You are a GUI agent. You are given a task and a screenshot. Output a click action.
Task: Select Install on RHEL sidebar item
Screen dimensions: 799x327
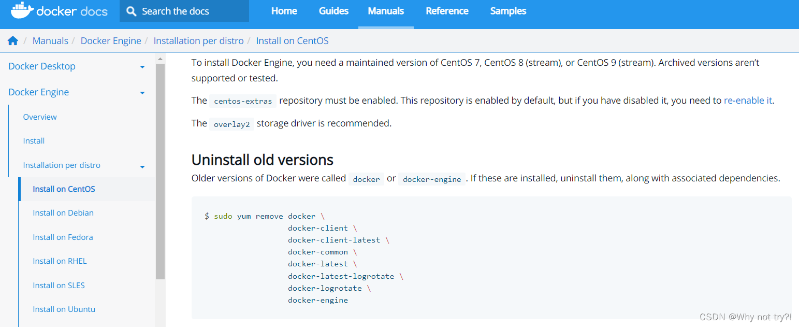coord(60,261)
